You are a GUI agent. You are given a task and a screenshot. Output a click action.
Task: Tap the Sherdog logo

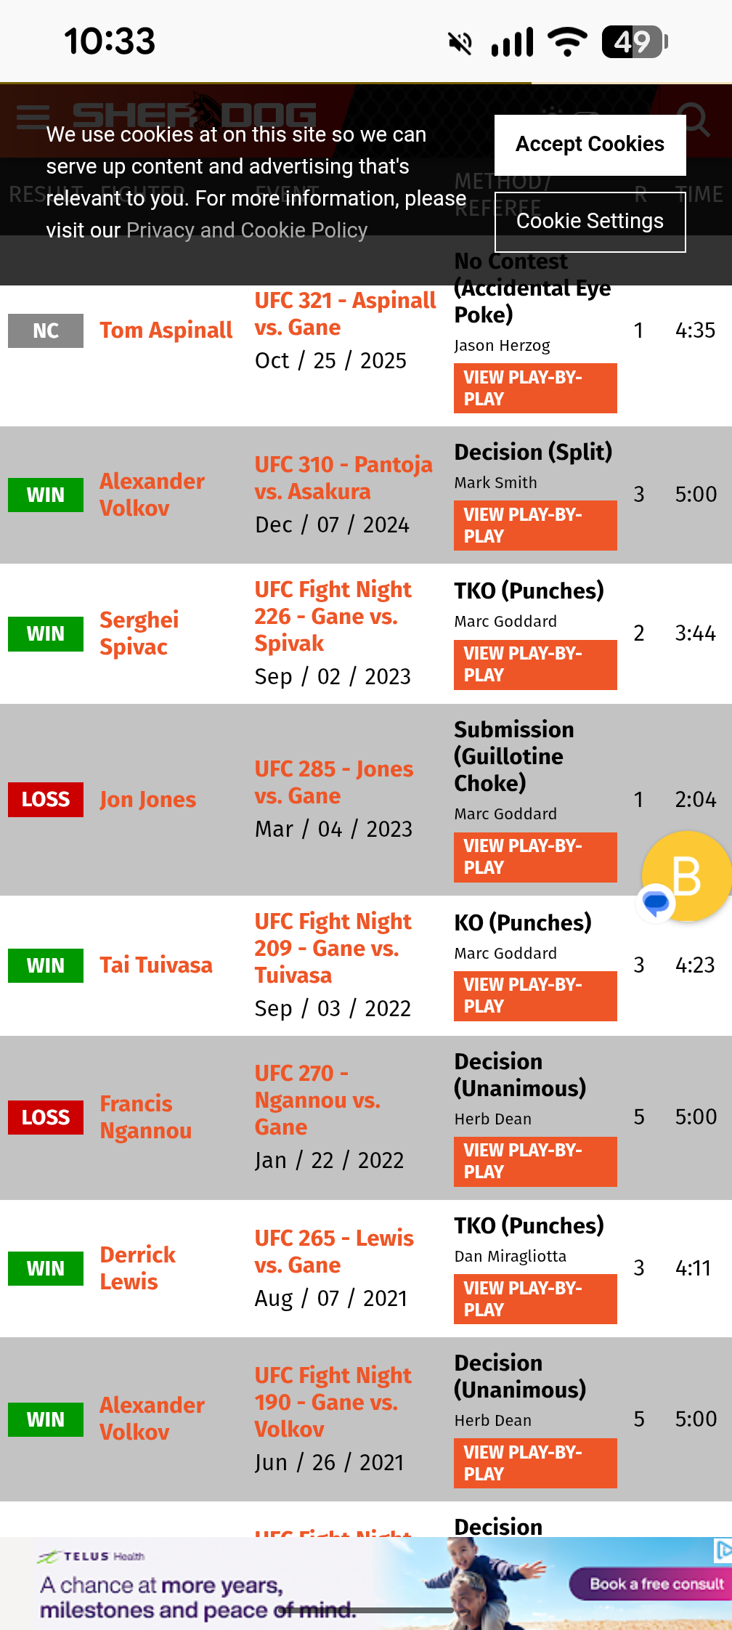(x=194, y=114)
